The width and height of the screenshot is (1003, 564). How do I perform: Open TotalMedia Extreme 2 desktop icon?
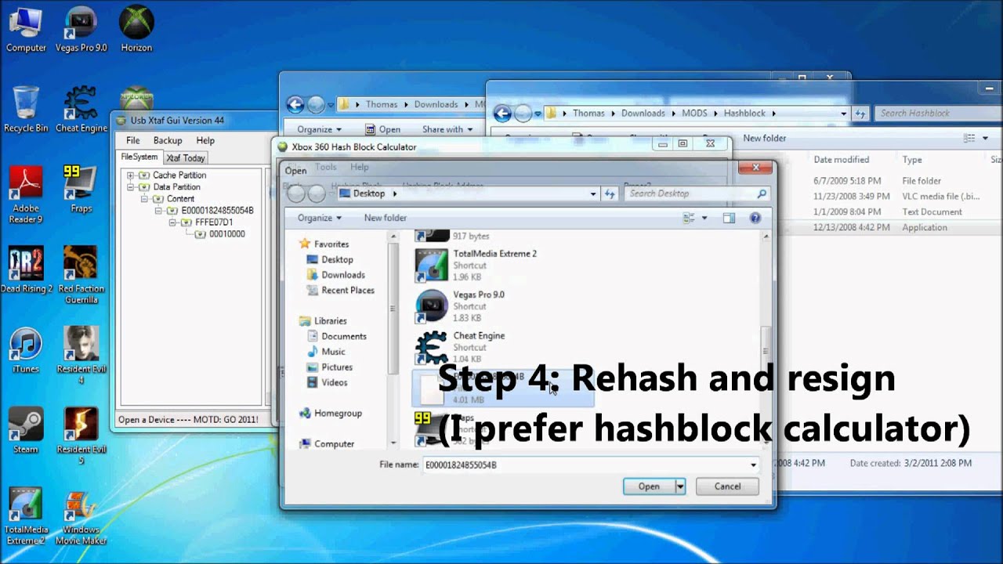point(26,516)
